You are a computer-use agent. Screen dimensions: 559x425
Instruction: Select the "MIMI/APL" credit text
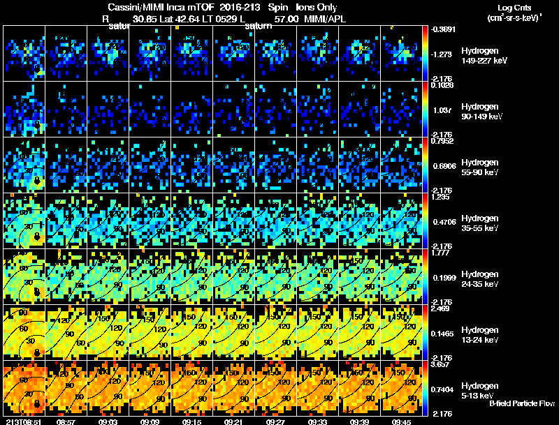tap(325, 19)
